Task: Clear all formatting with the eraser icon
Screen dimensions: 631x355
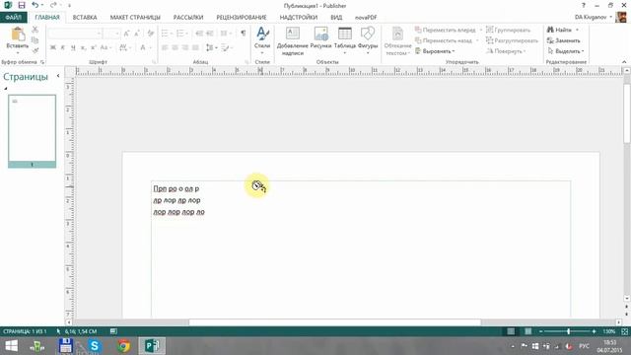Action: coord(151,34)
